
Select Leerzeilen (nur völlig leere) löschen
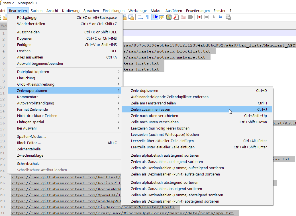pyautogui.click(x=197, y=128)
